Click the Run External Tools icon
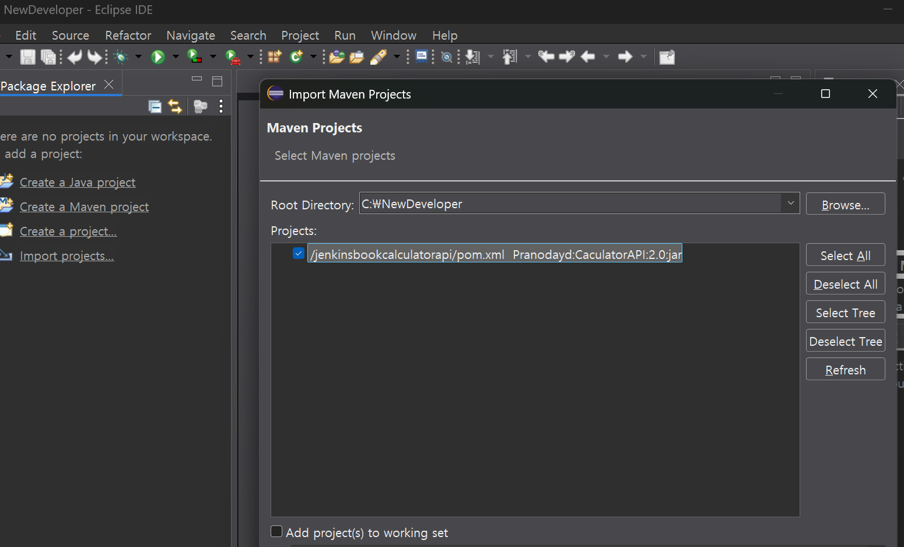The height and width of the screenshot is (547, 904). pyautogui.click(x=233, y=57)
